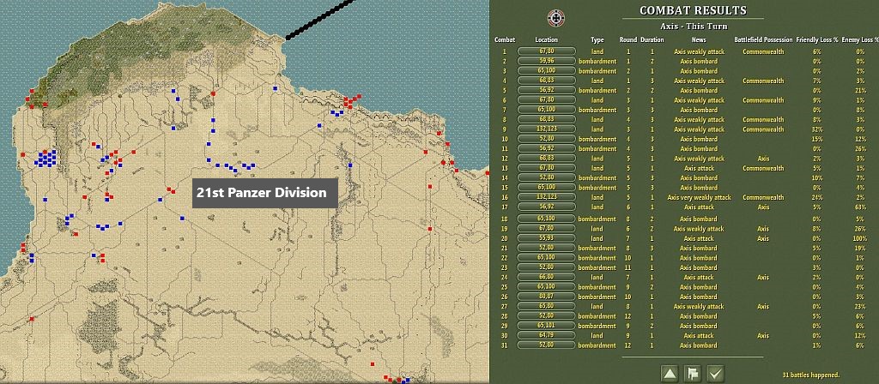Open combat 1 location 67,80 button
Viewport: 879px width, 384px height.
(x=546, y=51)
